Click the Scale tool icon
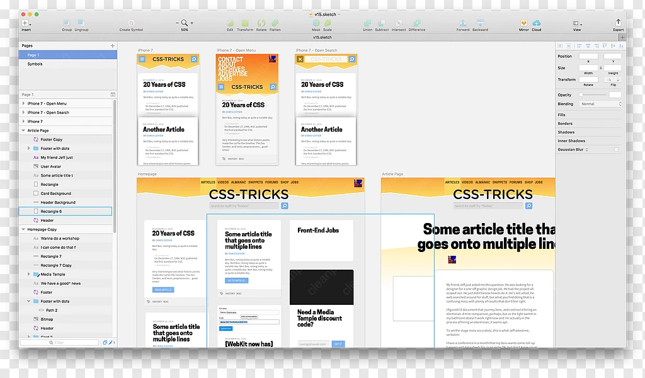This screenshot has height=378, width=645. point(328,23)
